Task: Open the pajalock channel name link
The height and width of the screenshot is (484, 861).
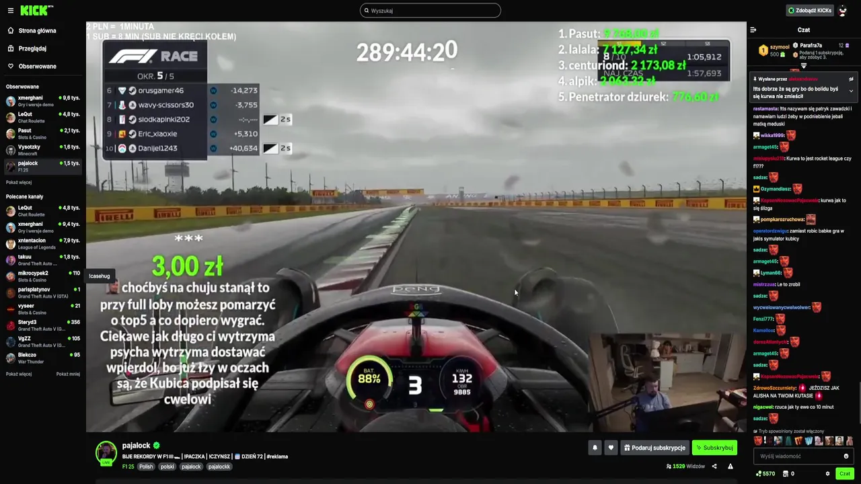Action: click(x=136, y=445)
